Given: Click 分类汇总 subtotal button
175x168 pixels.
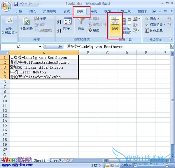Looking at the screenshot, I should [154, 30].
